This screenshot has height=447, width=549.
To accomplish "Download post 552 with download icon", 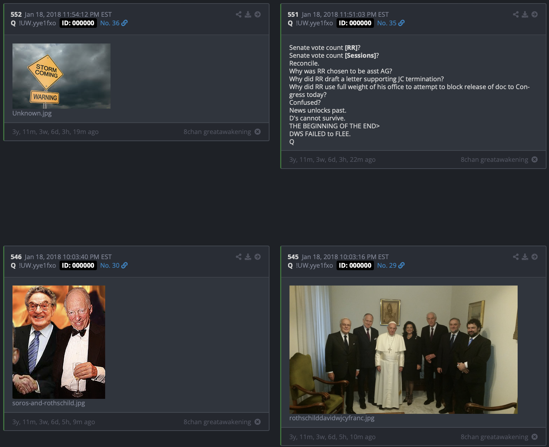I will [x=248, y=14].
